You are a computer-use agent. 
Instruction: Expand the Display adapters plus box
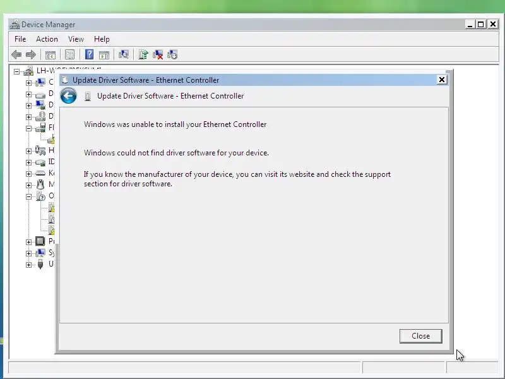coord(28,105)
